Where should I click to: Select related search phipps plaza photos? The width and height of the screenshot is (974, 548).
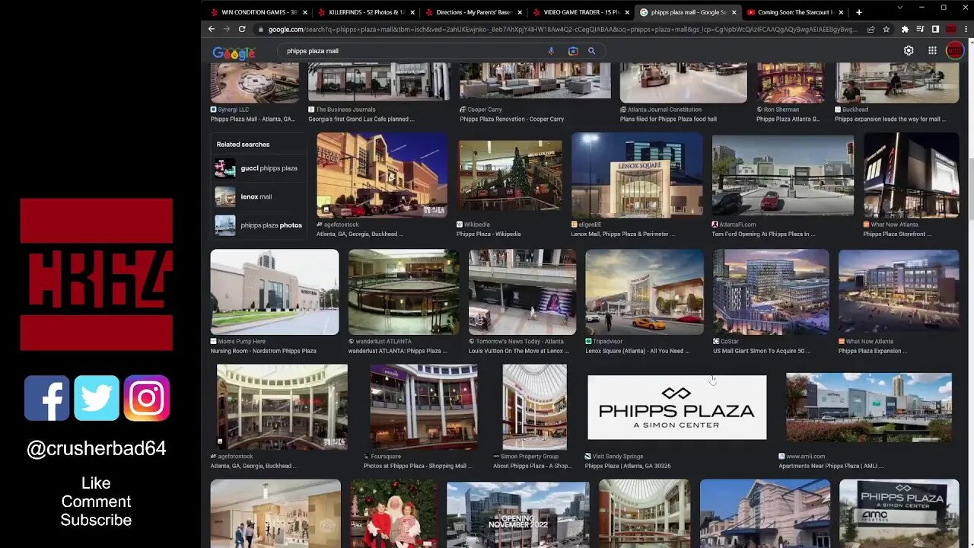click(x=259, y=225)
